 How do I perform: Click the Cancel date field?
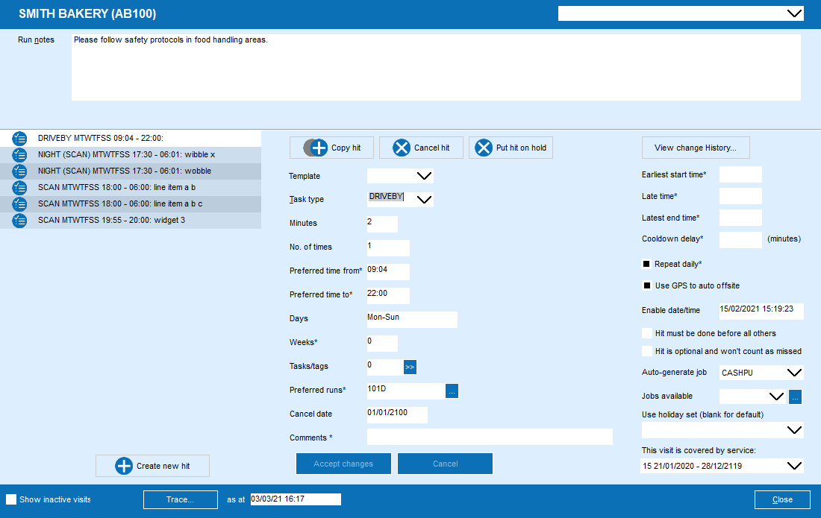coord(397,415)
